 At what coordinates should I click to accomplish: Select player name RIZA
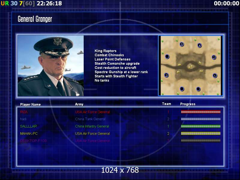[24, 112]
